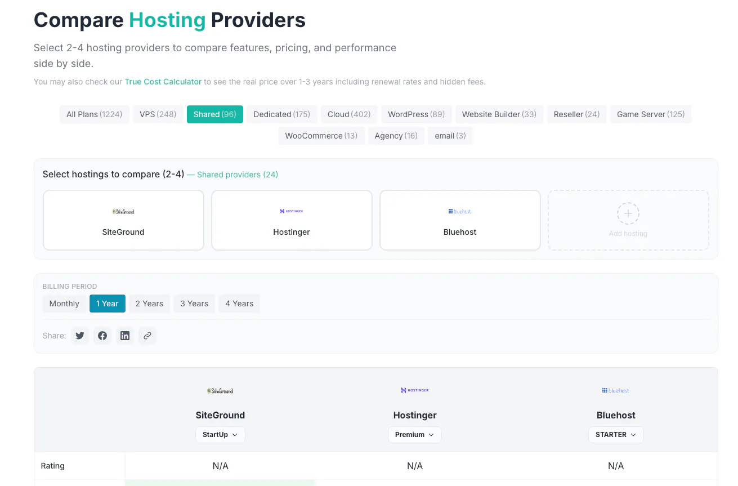Click the BILLING PERIOD label
Image resolution: width=738 pixels, height=486 pixels.
point(70,287)
